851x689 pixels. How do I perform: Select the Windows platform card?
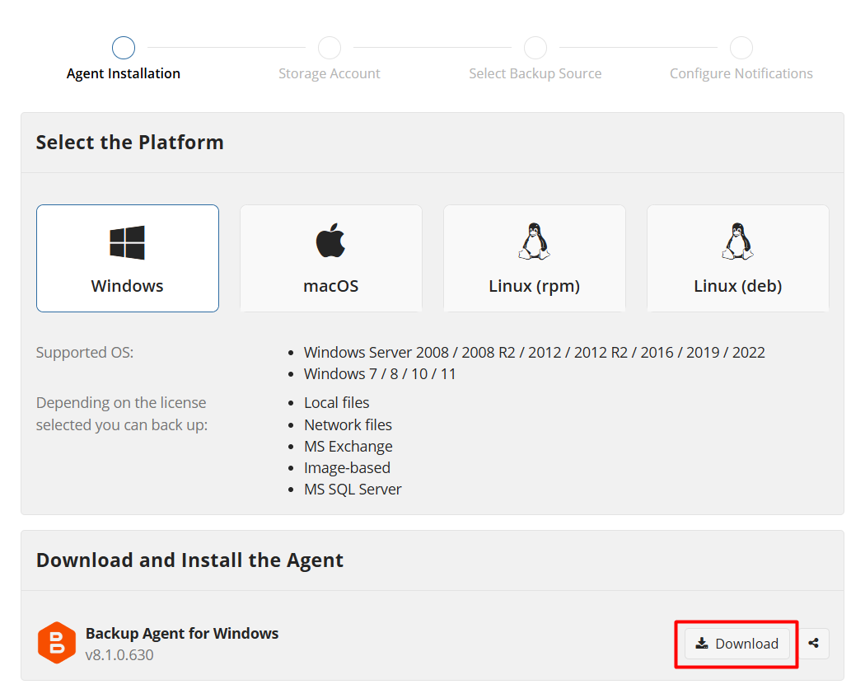(x=128, y=258)
